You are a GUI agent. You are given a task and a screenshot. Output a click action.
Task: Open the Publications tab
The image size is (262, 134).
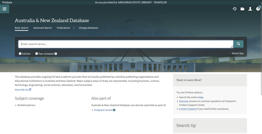(x=63, y=28)
